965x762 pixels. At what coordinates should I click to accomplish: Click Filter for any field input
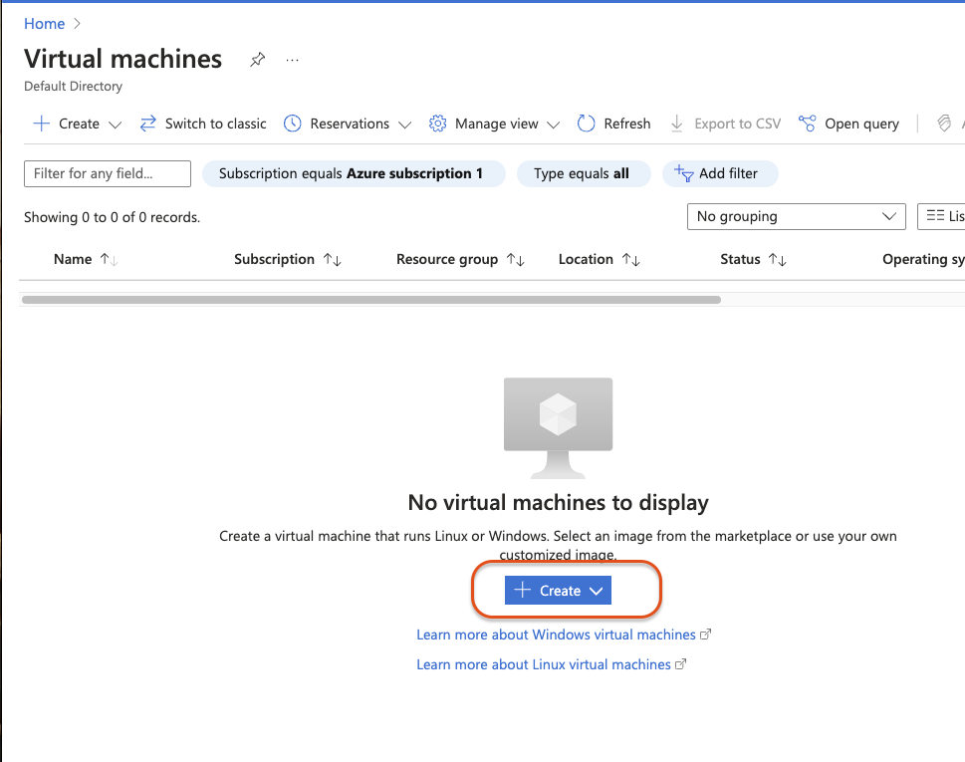(108, 173)
